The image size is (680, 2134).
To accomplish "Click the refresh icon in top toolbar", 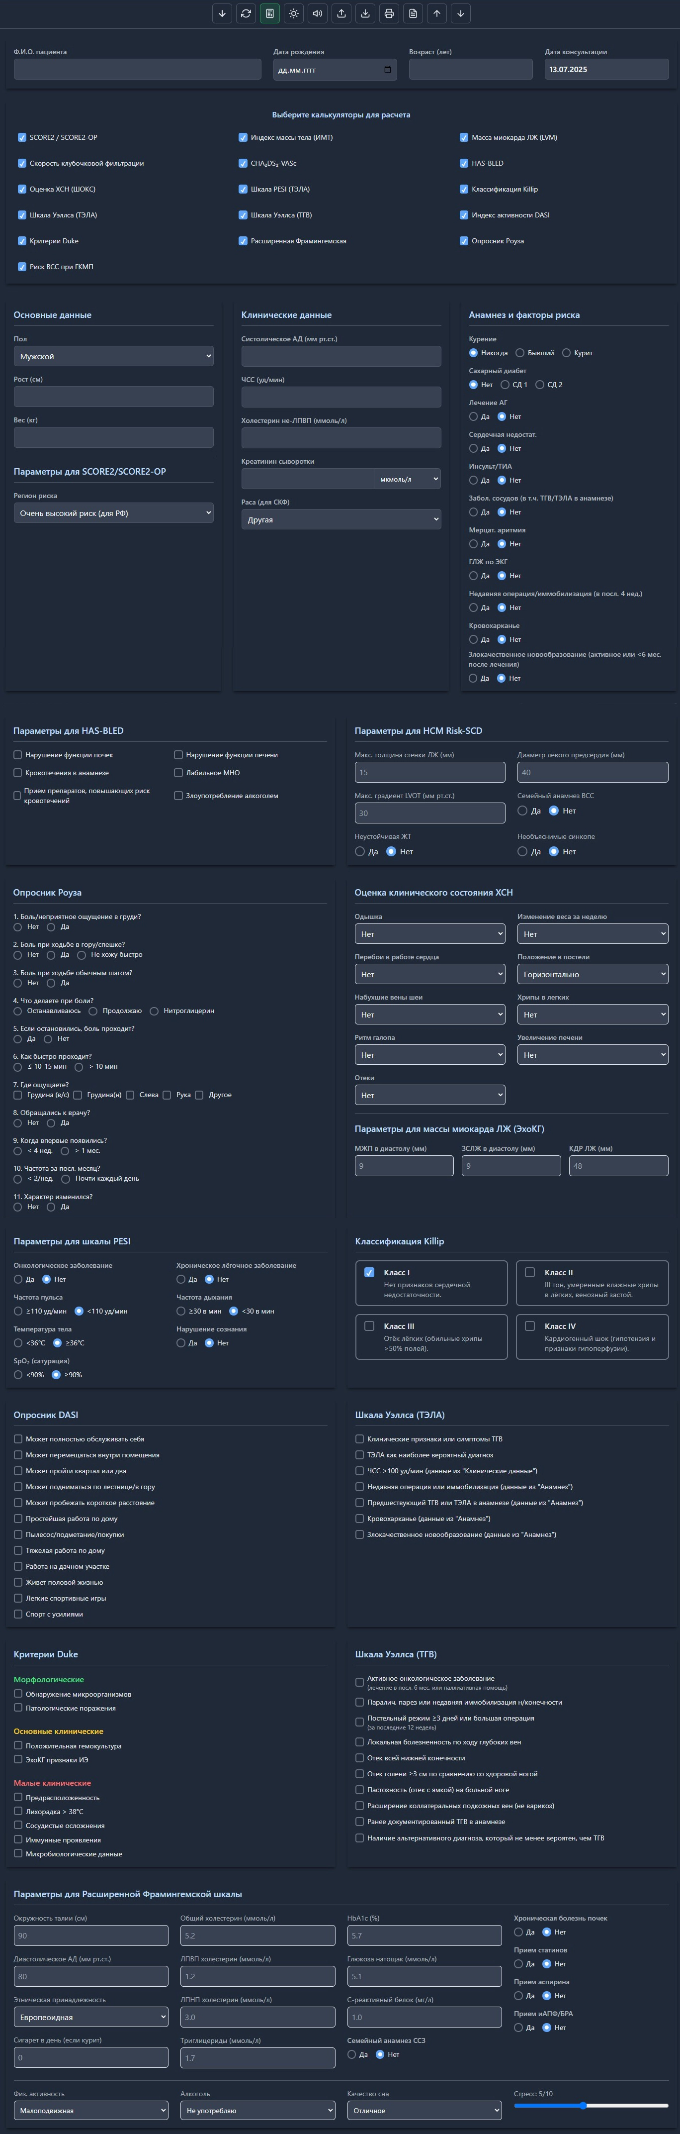I will pos(246,13).
